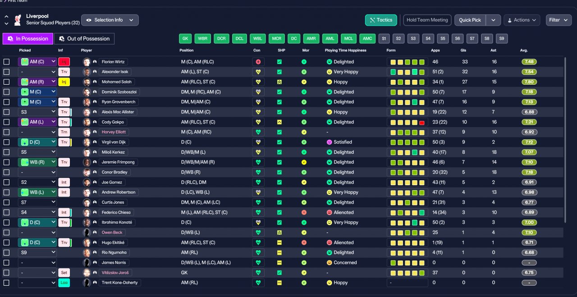The image size is (577, 297).
Task: Sort by the Avg. column header
Action: [524, 50]
